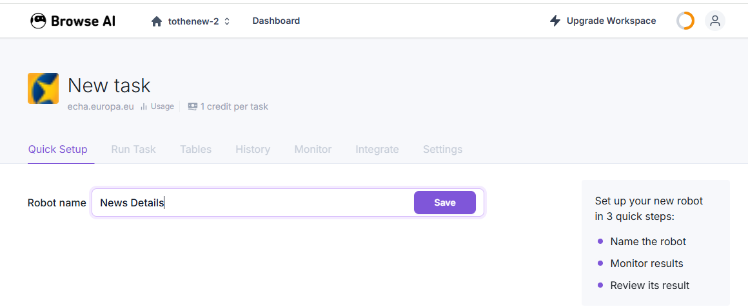Go to Dashboard

click(276, 21)
